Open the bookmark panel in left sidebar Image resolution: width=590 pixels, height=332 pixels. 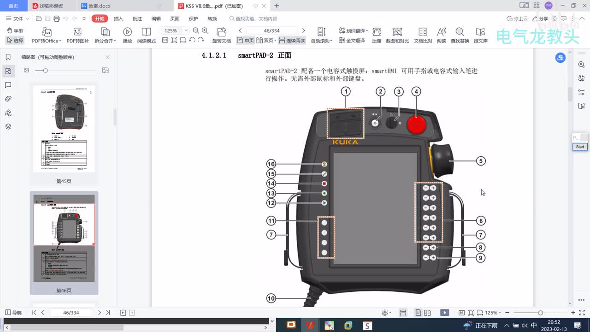(x=8, y=57)
